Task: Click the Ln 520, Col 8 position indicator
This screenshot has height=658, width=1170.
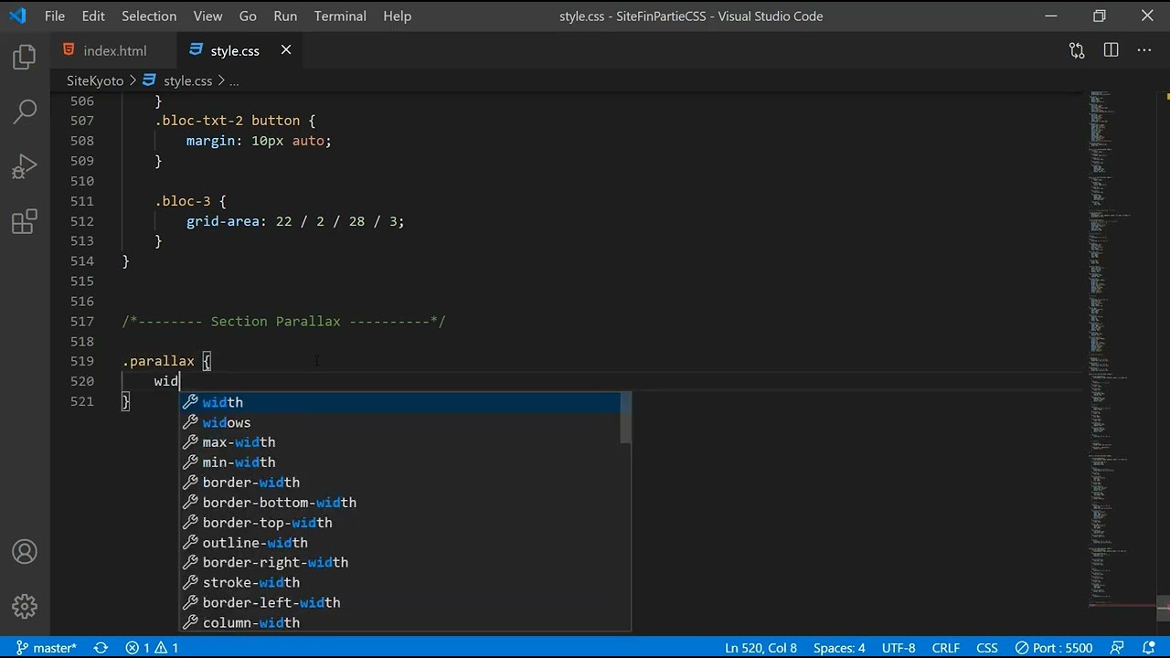Action: coord(760,648)
